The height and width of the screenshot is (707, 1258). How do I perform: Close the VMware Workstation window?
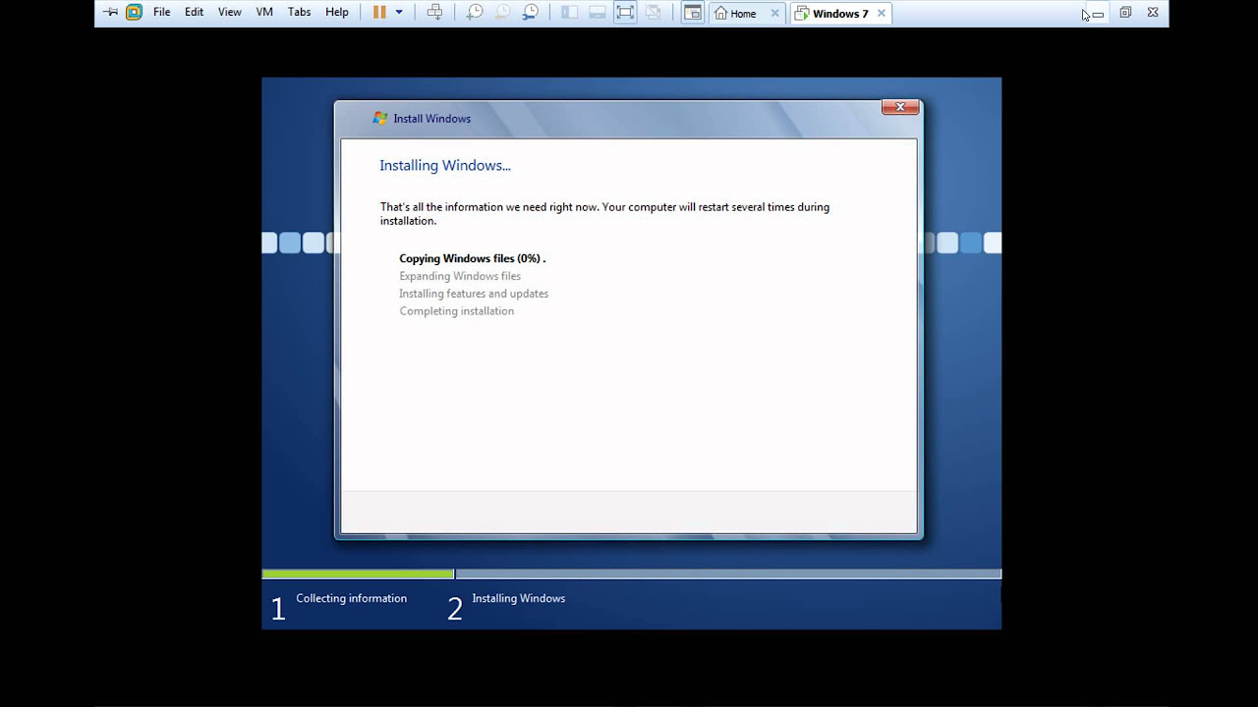coord(1153,13)
